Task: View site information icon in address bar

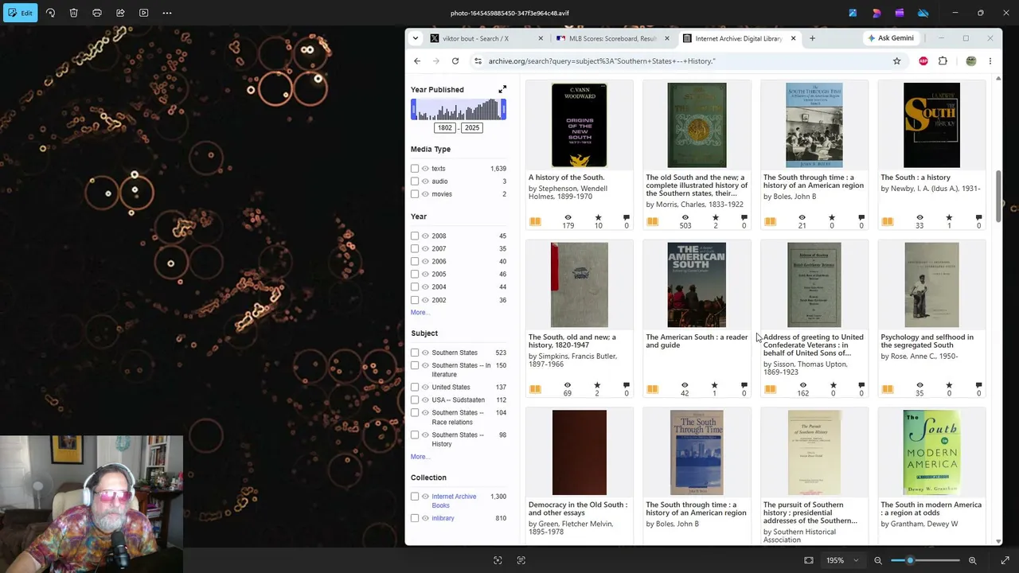Action: 478,61
